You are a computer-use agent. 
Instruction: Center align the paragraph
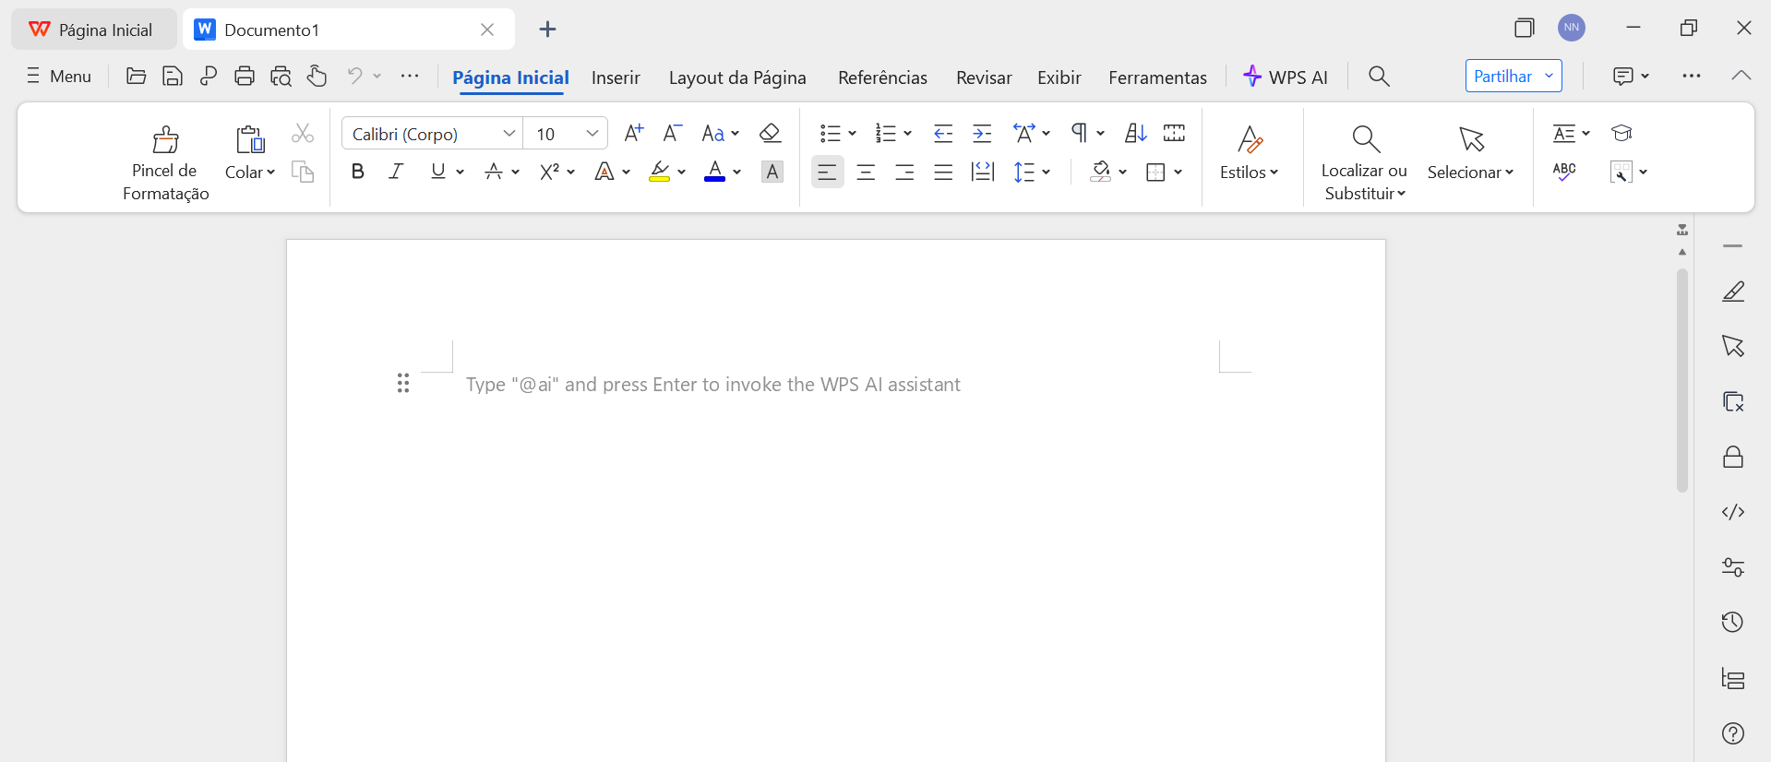coord(866,172)
